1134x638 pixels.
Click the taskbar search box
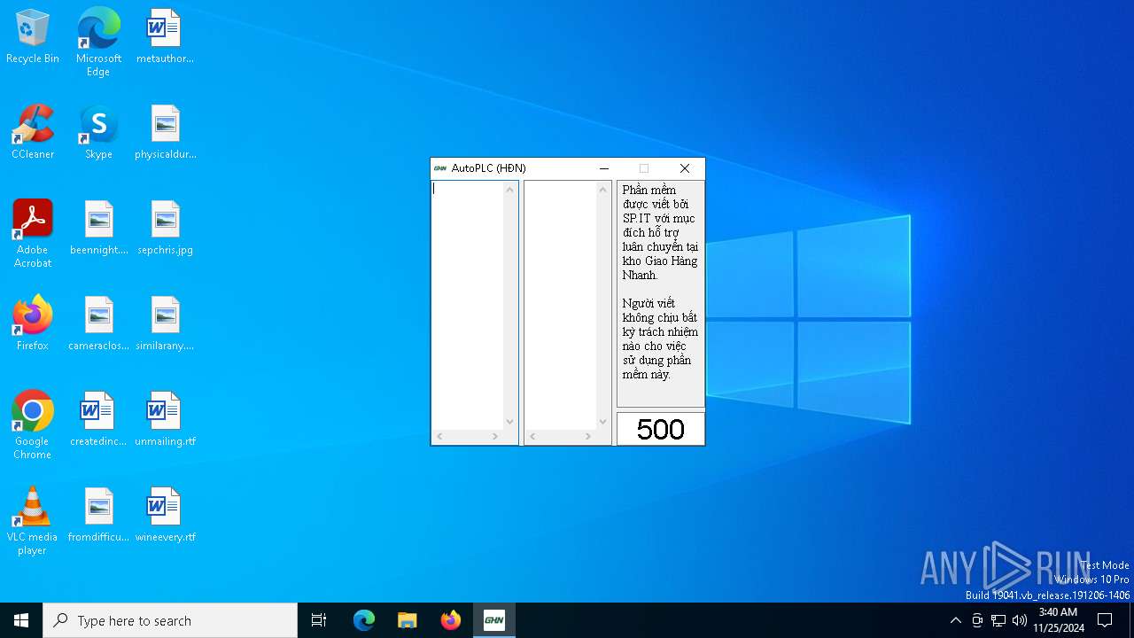coord(170,620)
